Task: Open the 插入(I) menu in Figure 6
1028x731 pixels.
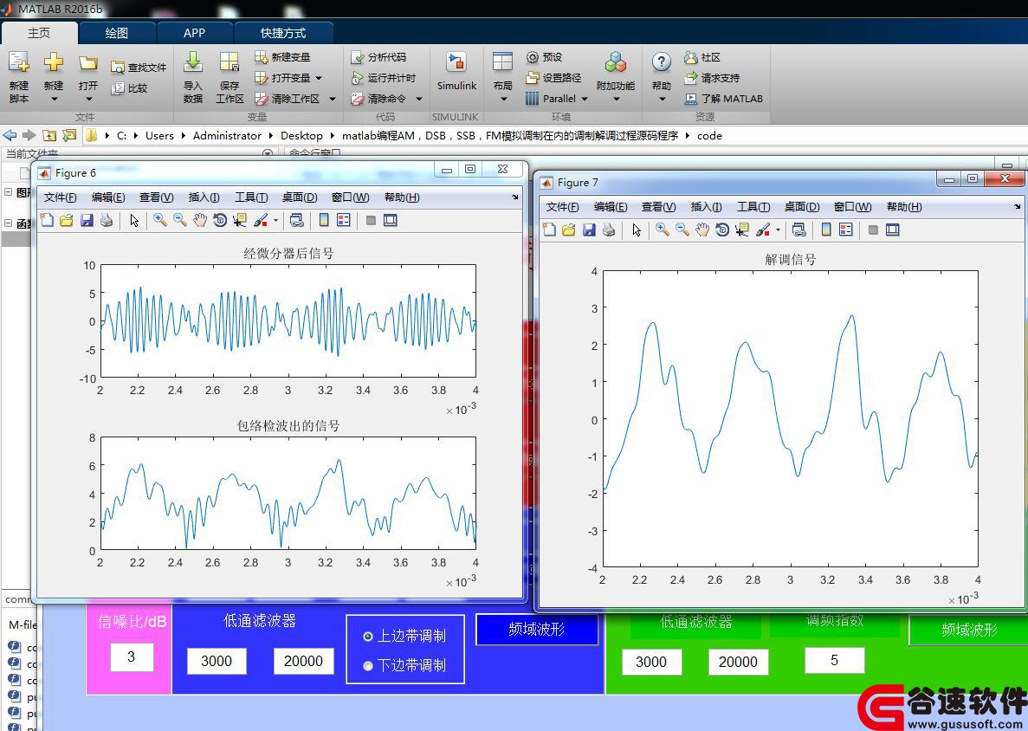Action: (x=204, y=197)
